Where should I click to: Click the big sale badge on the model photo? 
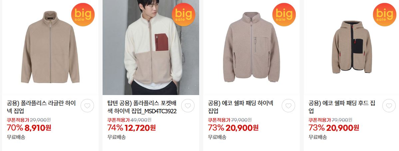click(184, 15)
